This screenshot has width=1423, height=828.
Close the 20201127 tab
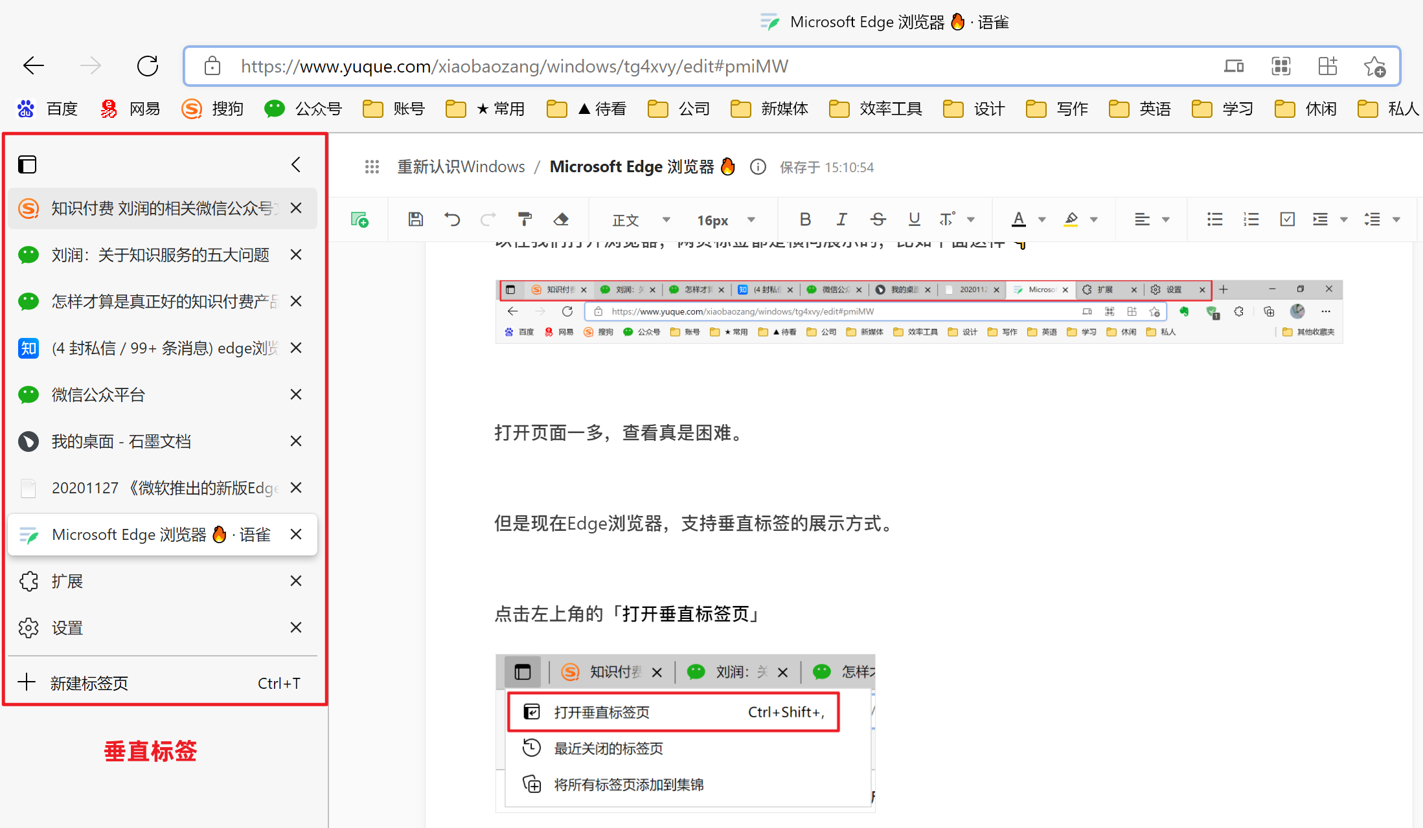tap(296, 488)
